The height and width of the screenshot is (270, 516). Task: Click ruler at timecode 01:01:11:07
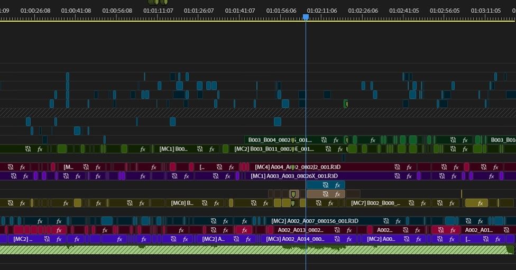[x=158, y=11]
